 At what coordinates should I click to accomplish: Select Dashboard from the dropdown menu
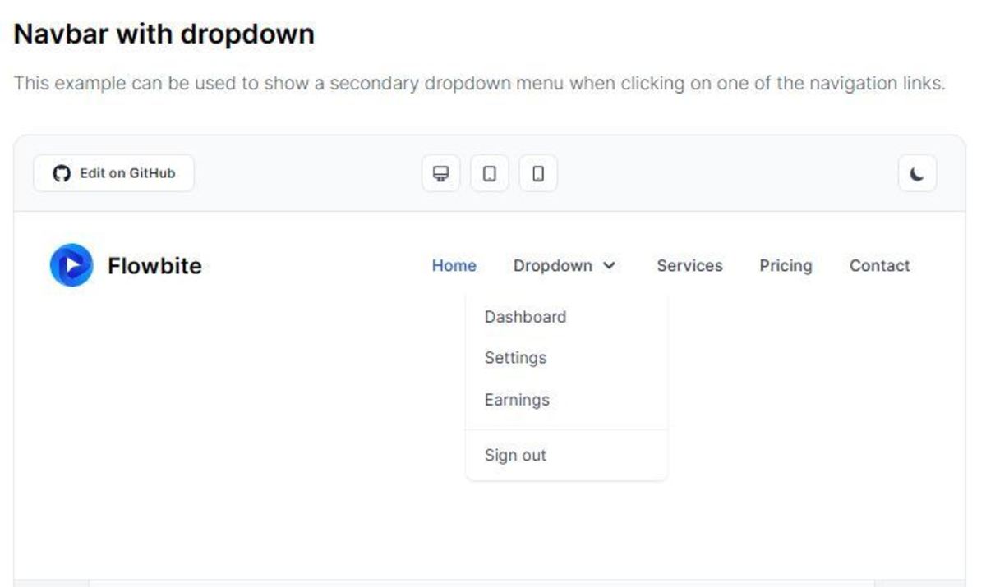click(x=525, y=317)
